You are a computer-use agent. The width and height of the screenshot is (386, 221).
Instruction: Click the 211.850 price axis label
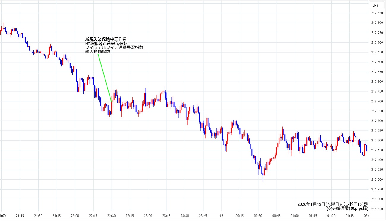377,209
